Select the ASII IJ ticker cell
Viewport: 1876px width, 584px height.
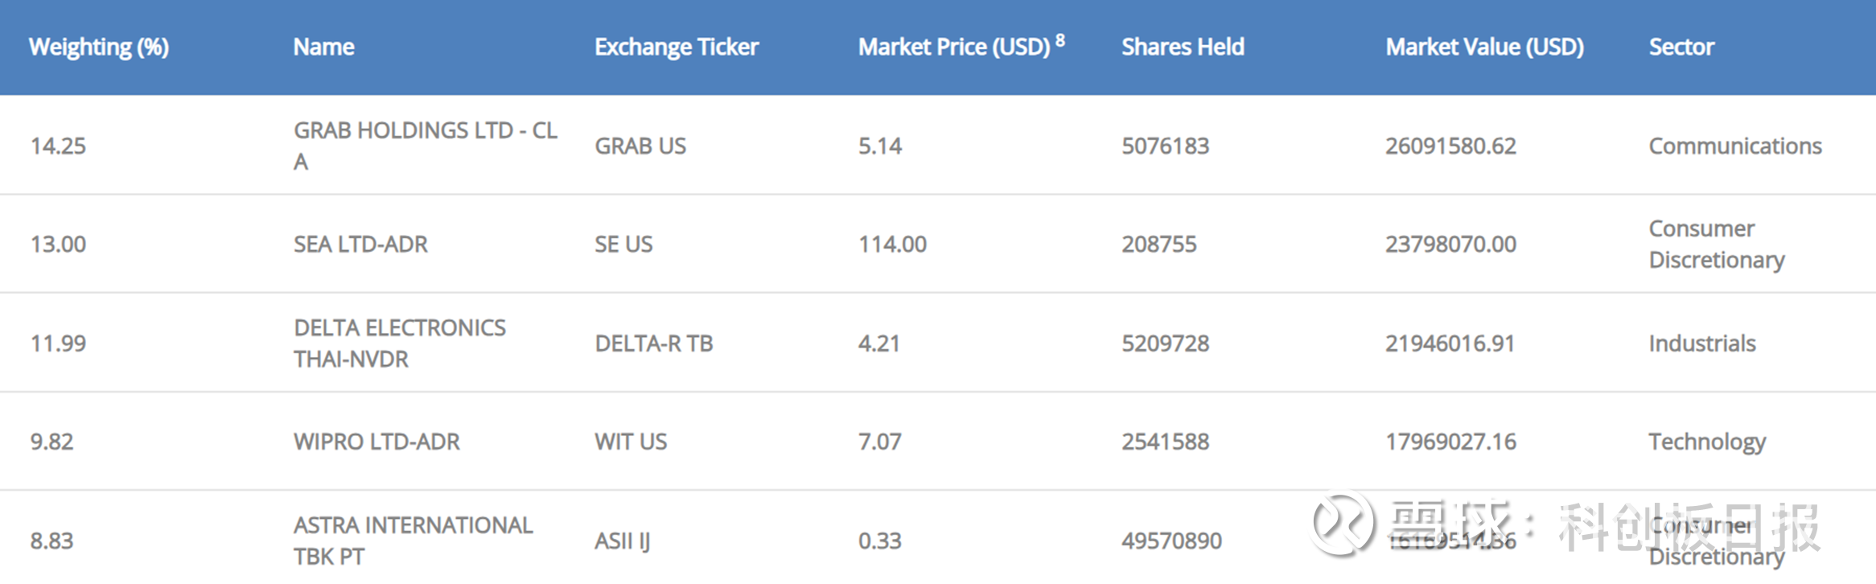(622, 541)
